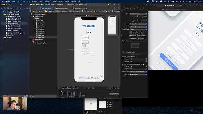The image size is (203, 114).
Task: Toggle the navigator sidebar icon in toolbar
Action: click(x=10, y=5)
